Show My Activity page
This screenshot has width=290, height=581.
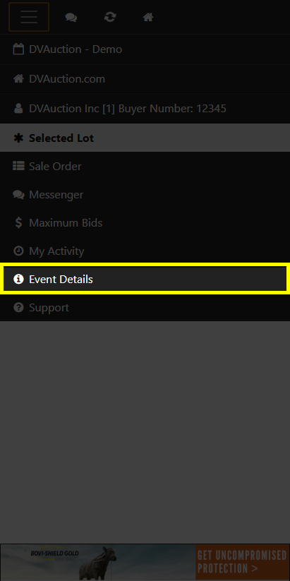[x=145, y=251]
